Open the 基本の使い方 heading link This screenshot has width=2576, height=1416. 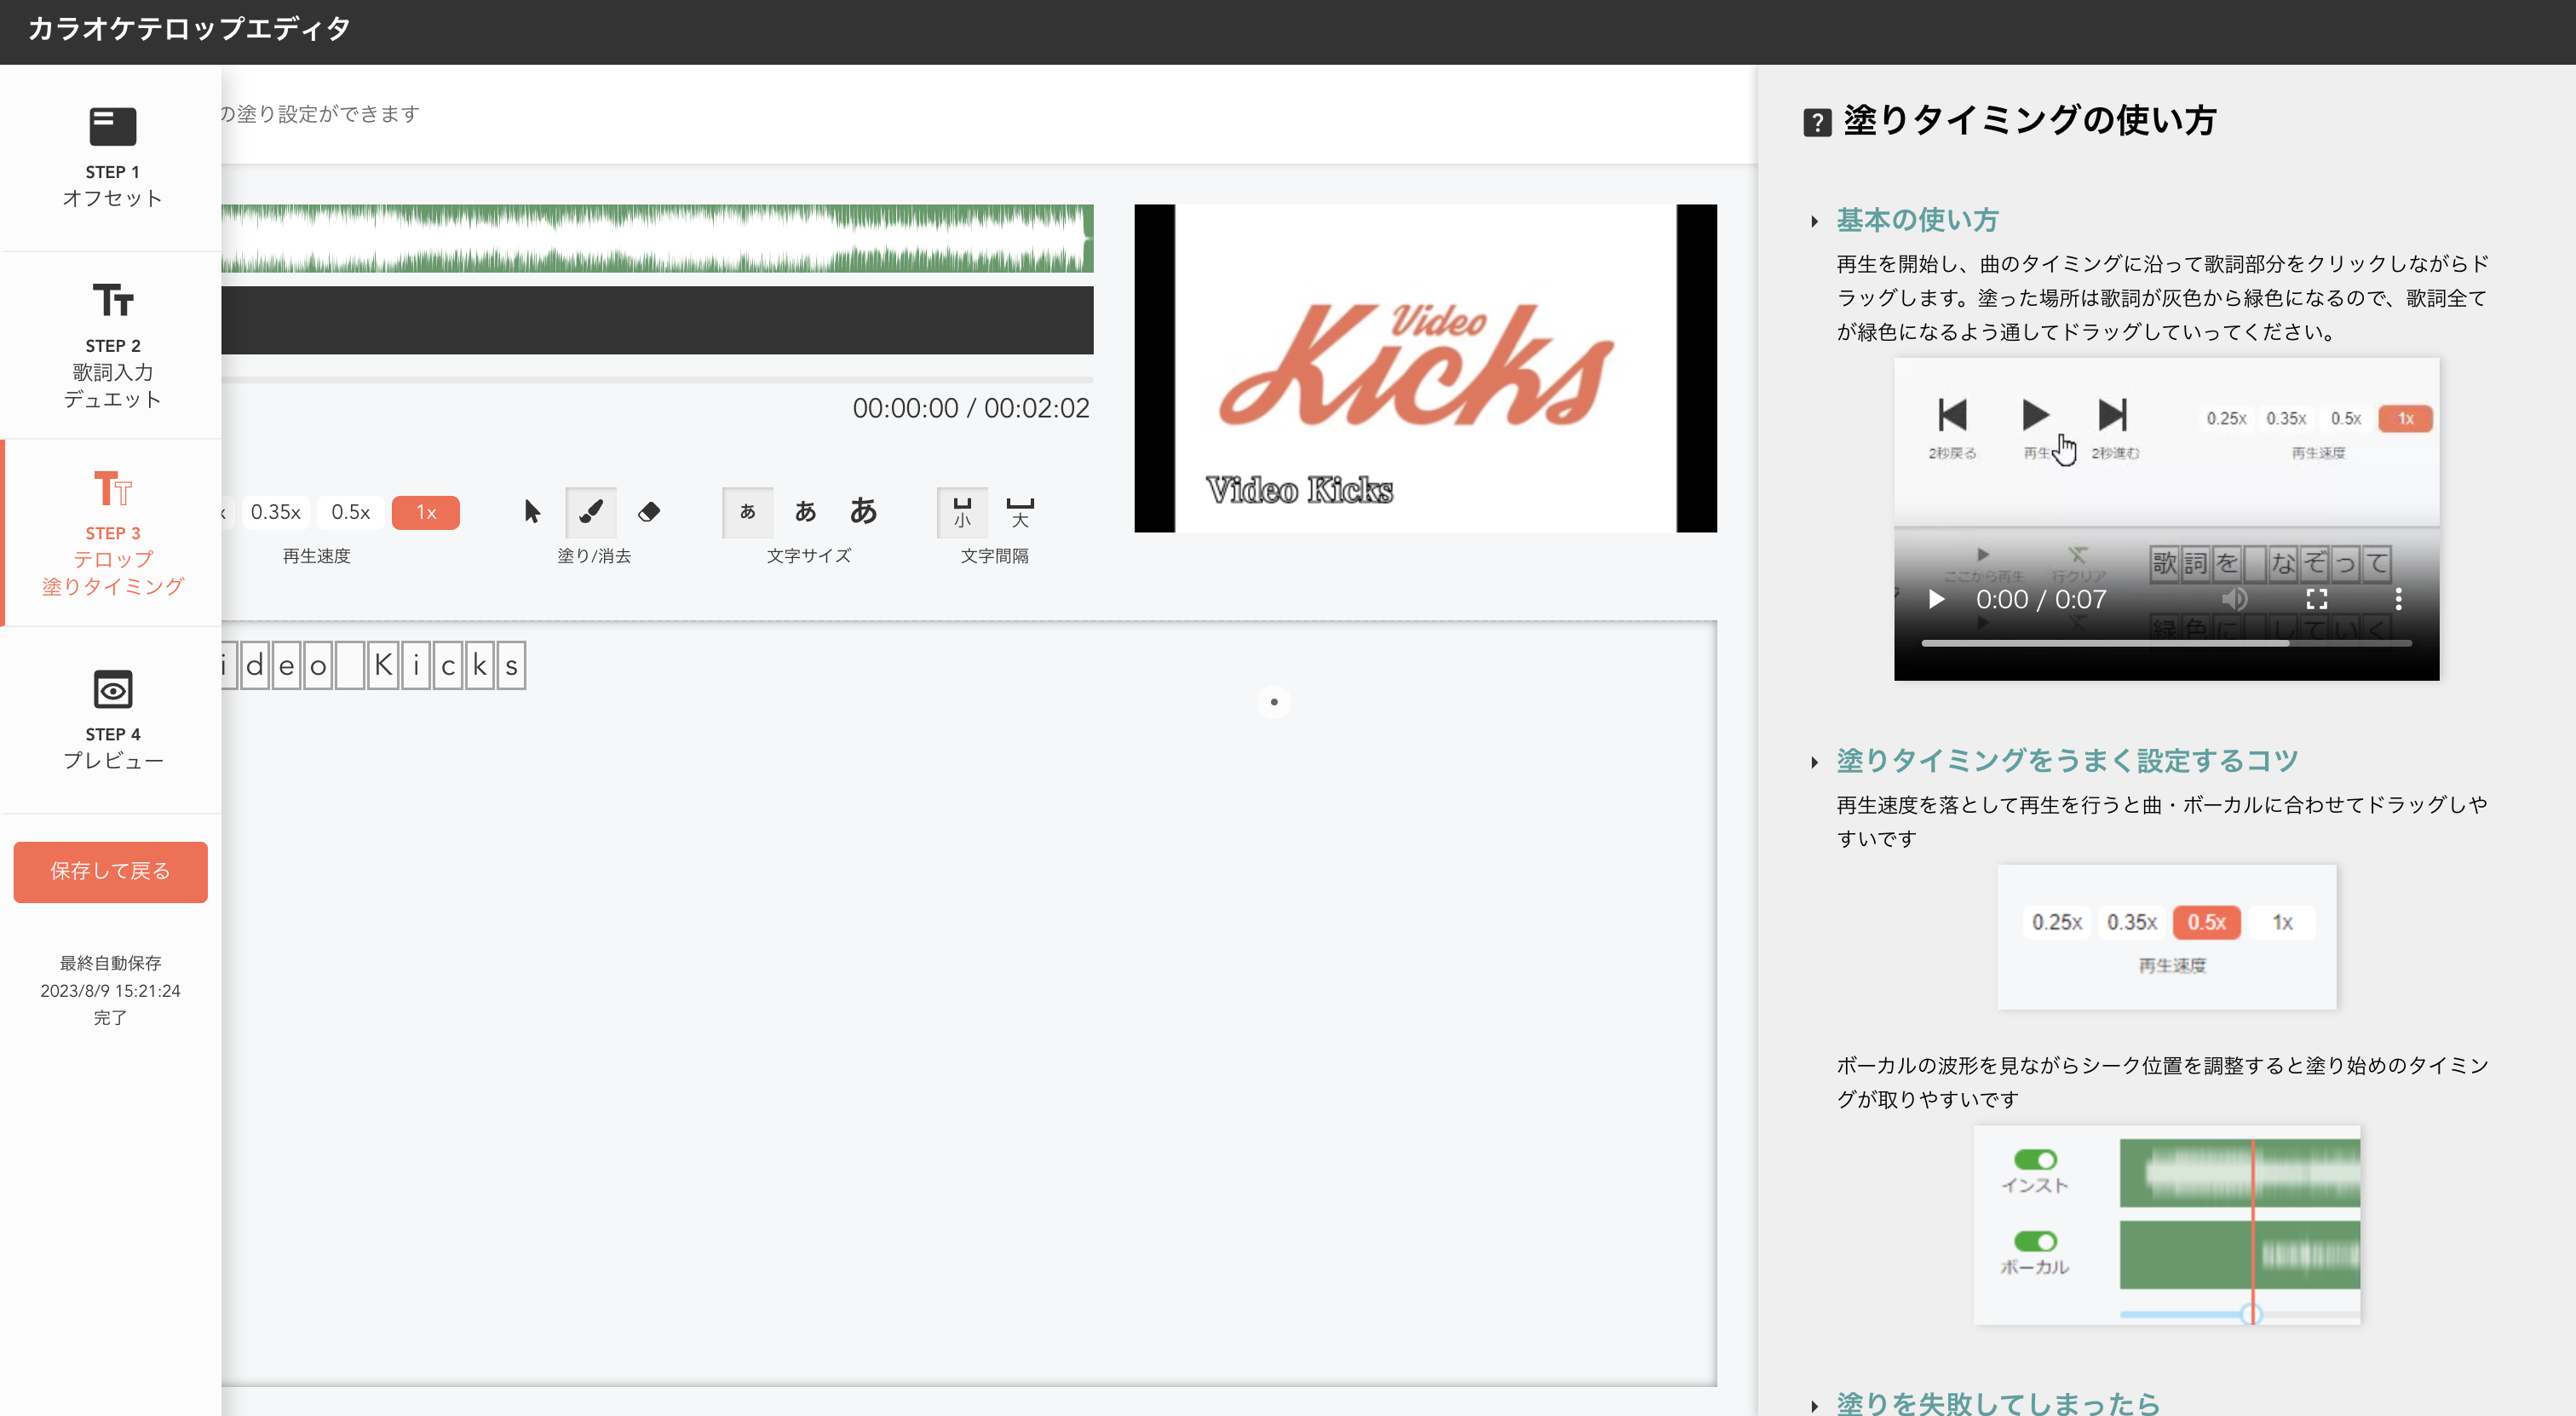[x=1917, y=220]
